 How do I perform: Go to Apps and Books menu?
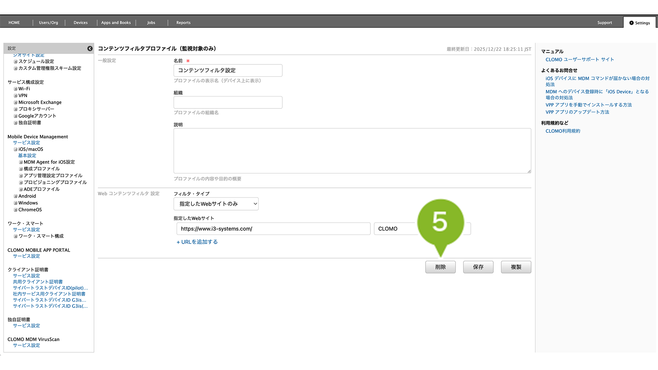(116, 23)
